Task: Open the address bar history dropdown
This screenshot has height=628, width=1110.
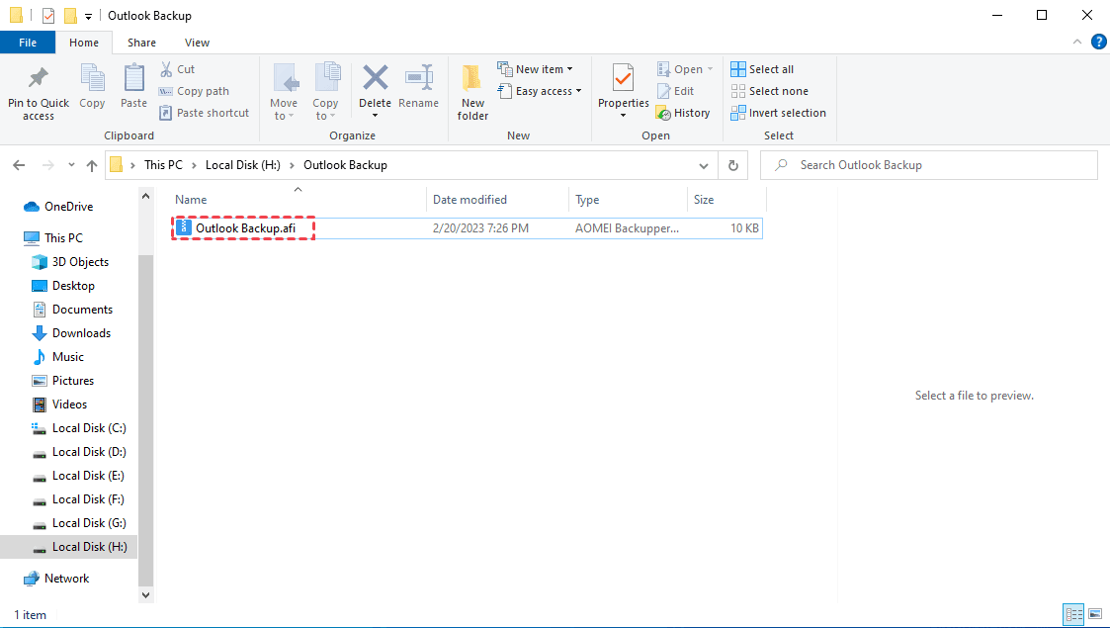Action: click(703, 164)
